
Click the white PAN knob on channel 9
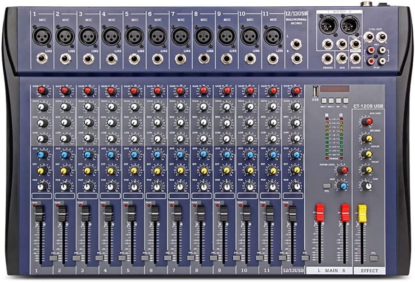pos(226,186)
